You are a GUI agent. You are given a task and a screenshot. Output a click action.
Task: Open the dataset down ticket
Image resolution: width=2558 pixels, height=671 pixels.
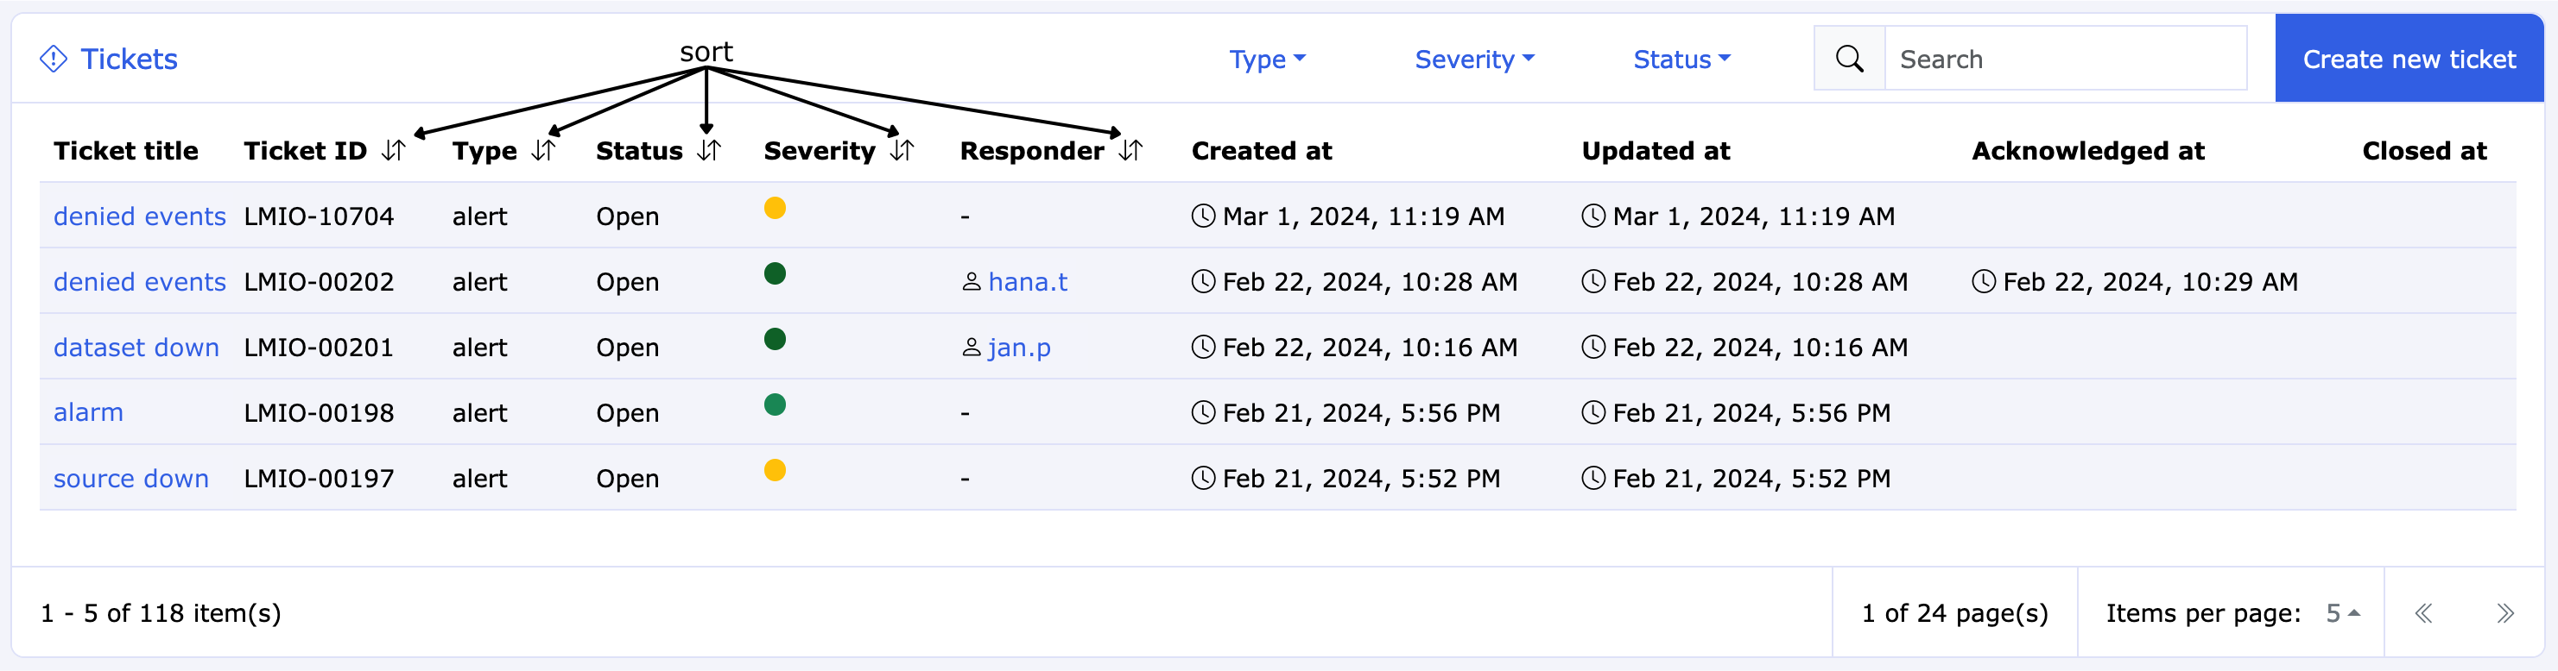(x=136, y=348)
